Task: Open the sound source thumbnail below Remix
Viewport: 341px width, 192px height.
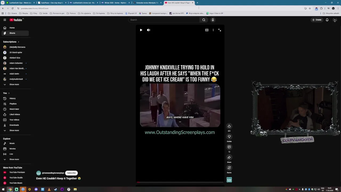Action: 229,180
